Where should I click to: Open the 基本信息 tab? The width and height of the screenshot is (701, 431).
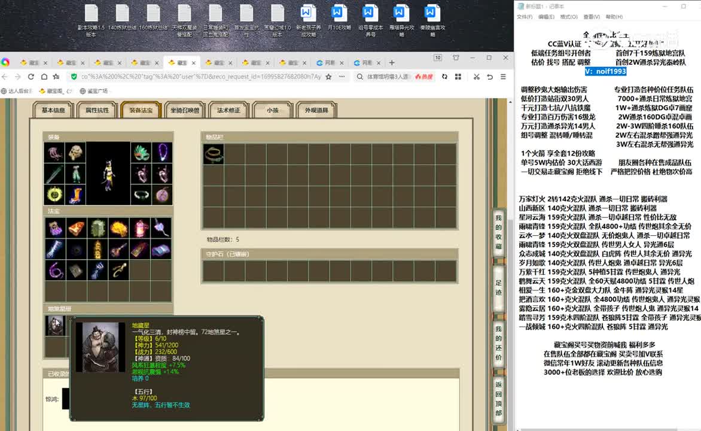[x=53, y=110]
